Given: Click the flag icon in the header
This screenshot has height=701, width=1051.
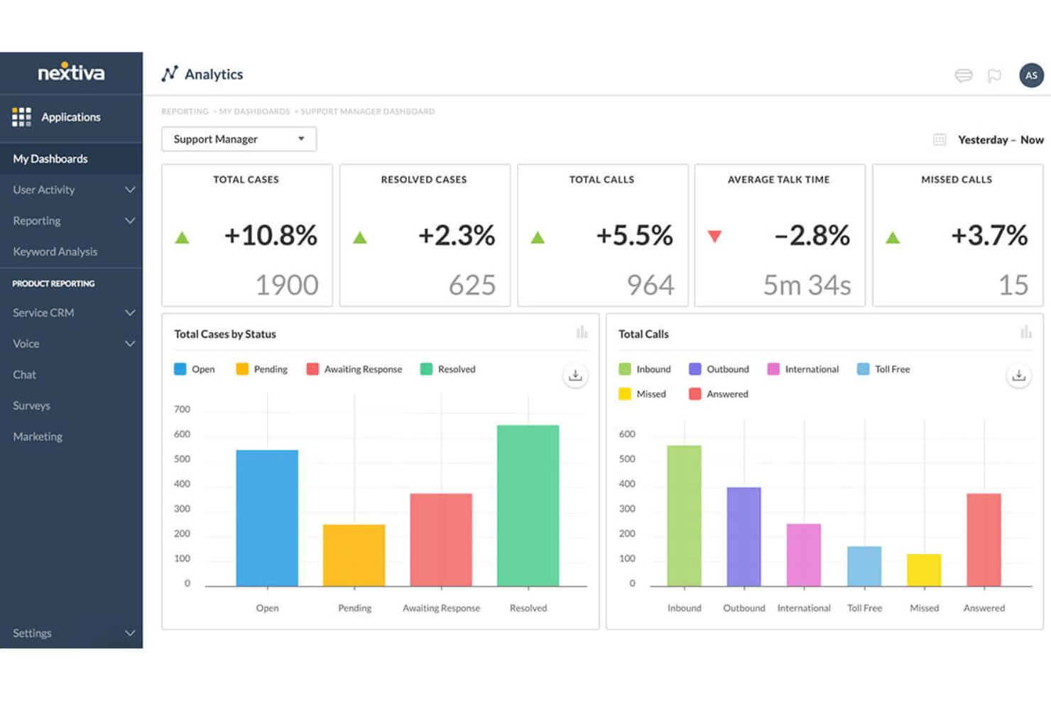Looking at the screenshot, I should [x=994, y=75].
